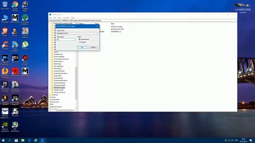This screenshot has height=143, width=255.
Task: Close the Edit DWORD dialog with X
Action: [97, 26]
